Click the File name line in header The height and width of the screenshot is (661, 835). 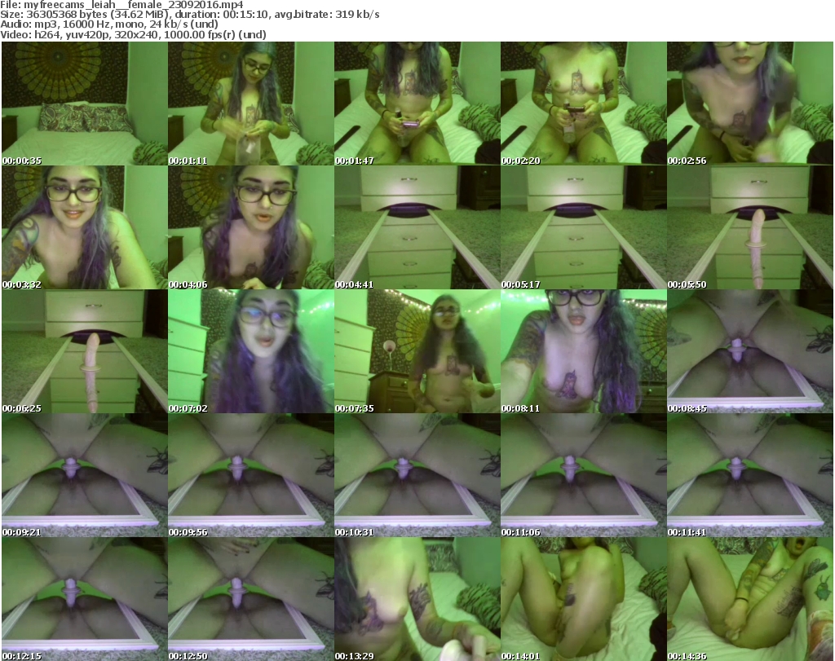[122, 5]
